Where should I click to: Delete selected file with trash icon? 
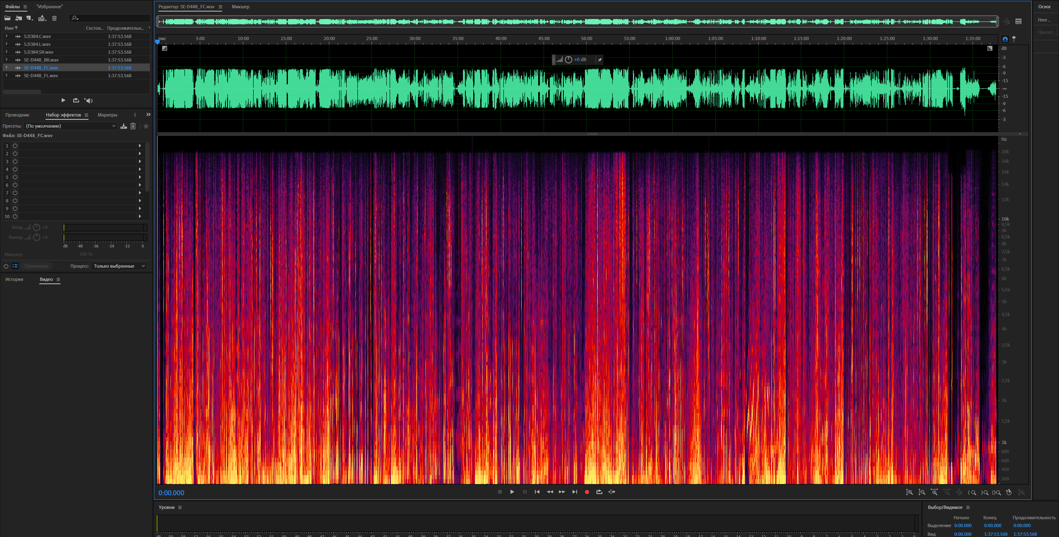[x=54, y=18]
